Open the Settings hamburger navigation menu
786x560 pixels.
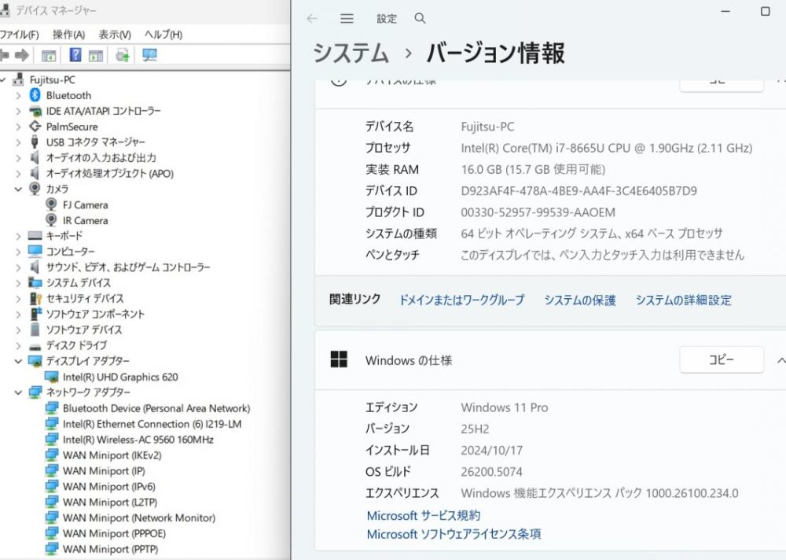click(x=347, y=18)
